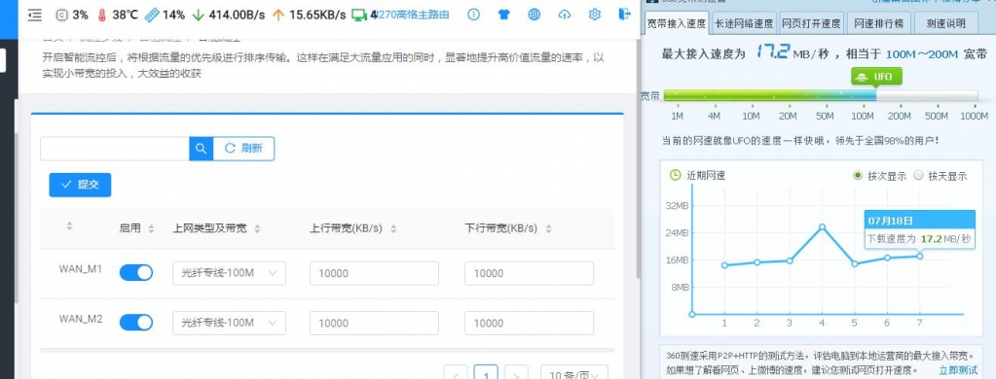Open the info icon in the top bar
The width and height of the screenshot is (996, 379).
(x=473, y=15)
